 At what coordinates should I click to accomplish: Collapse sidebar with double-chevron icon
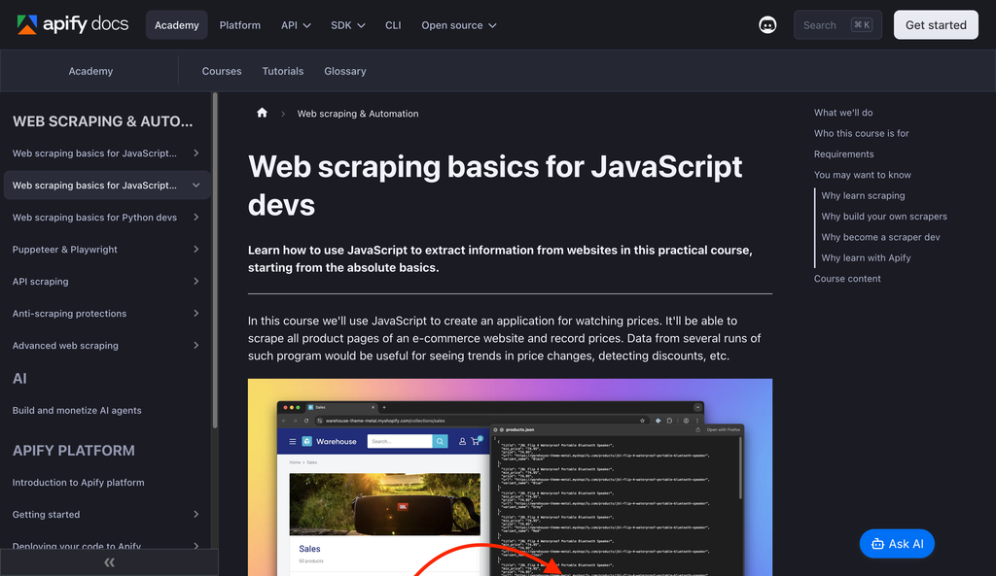tap(109, 562)
